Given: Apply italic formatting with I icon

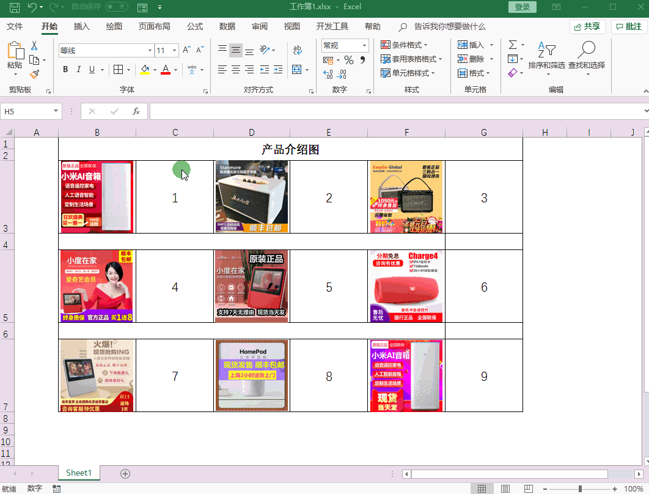Looking at the screenshot, I should coord(79,70).
